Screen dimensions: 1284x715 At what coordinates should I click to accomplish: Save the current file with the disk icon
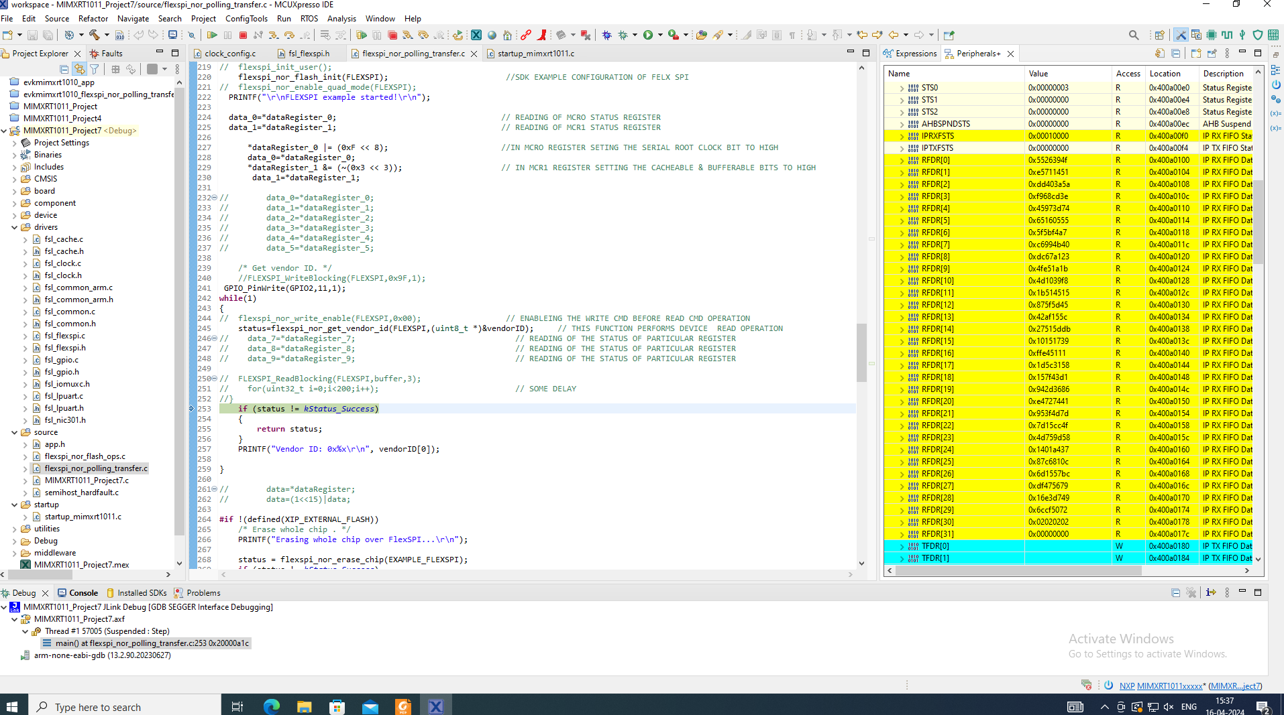(x=32, y=34)
